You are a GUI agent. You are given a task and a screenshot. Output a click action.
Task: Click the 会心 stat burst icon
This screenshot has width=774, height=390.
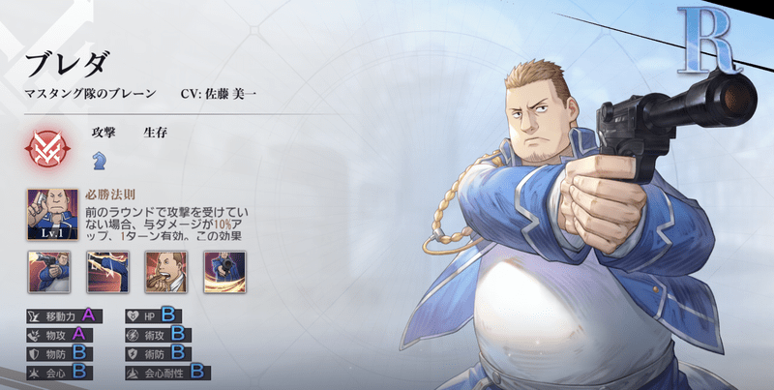coord(35,373)
